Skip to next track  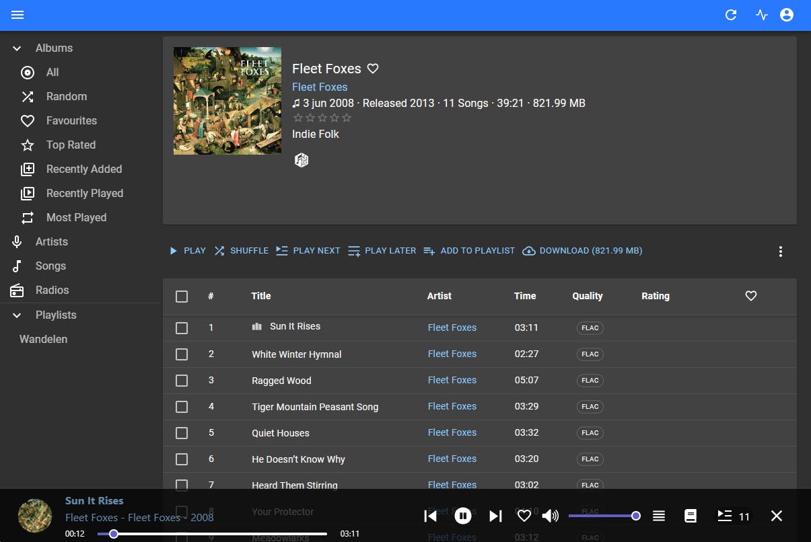pos(495,516)
